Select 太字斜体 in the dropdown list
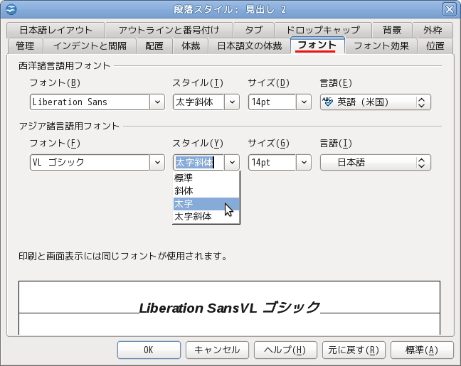Viewport: 461px width, 366px height. pos(206,217)
